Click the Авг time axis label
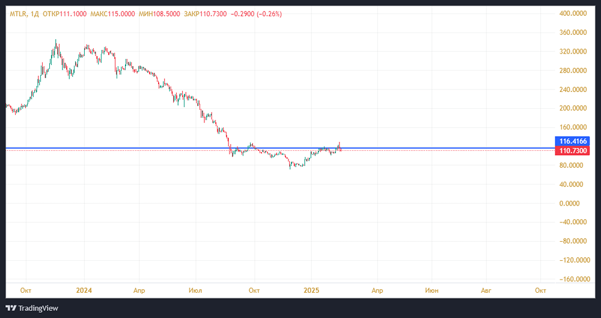 coord(486,290)
